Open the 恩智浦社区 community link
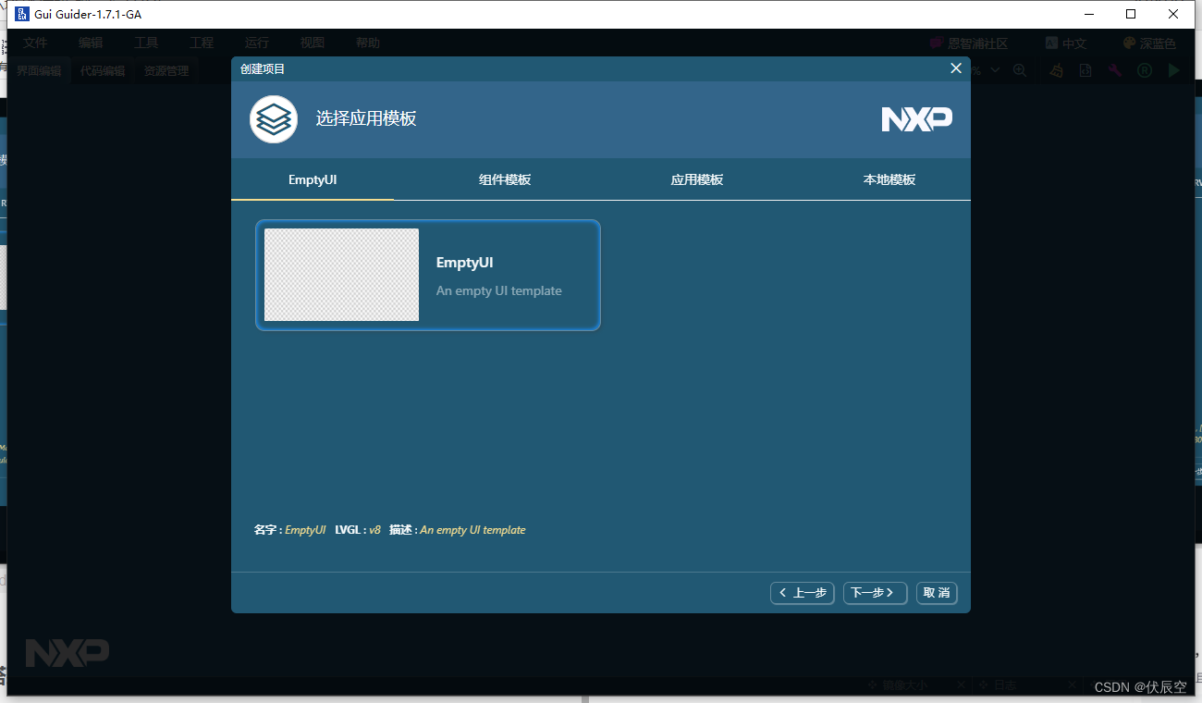Screen dimensions: 1202x703 pyautogui.click(x=968, y=43)
